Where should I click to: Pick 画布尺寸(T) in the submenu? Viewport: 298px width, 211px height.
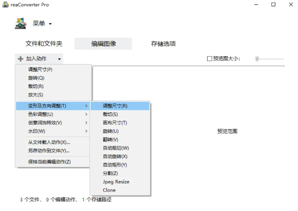120,123
